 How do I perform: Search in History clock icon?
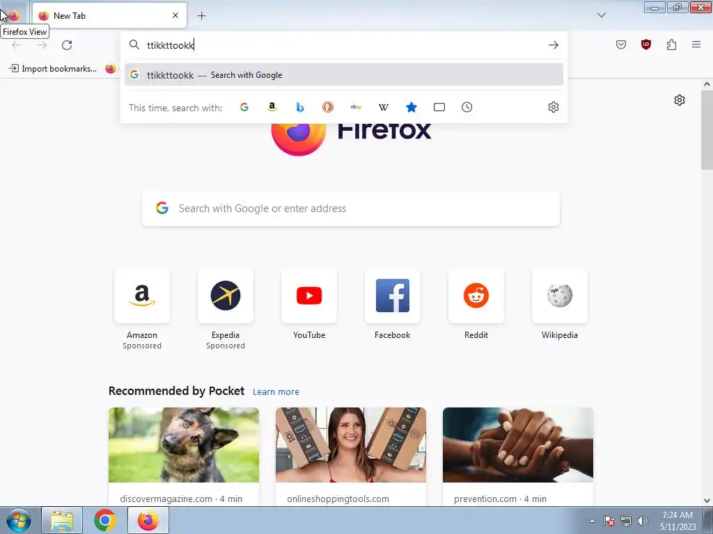pyautogui.click(x=467, y=107)
